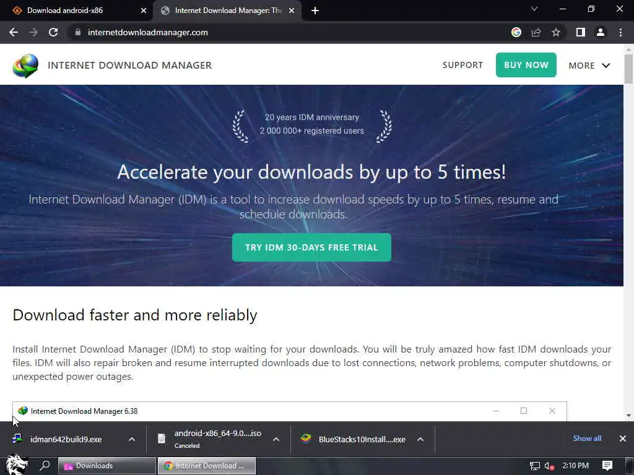Expand options for idman642build9.exe download
The width and height of the screenshot is (634, 475).
click(x=132, y=439)
